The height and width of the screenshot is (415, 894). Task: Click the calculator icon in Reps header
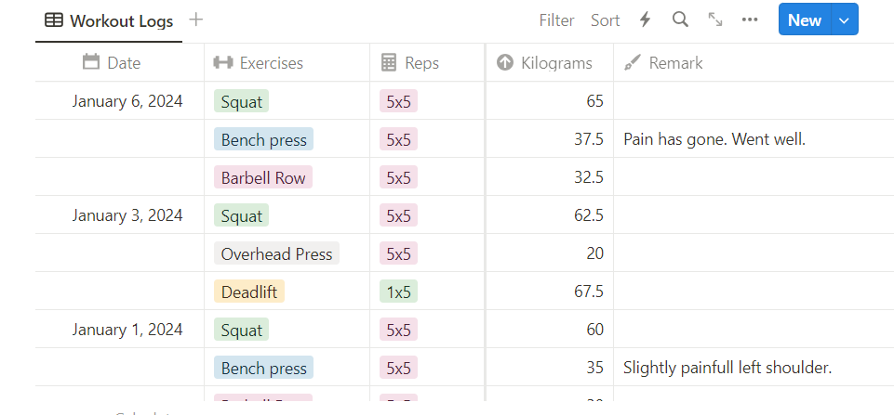tap(389, 62)
